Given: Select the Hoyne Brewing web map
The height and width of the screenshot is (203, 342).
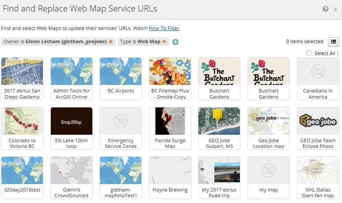Looking at the screenshot, I should coord(170,177).
